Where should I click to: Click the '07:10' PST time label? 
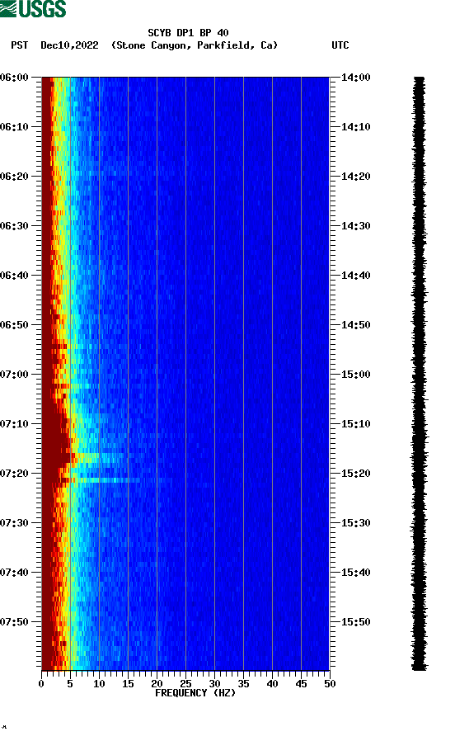click(x=14, y=424)
